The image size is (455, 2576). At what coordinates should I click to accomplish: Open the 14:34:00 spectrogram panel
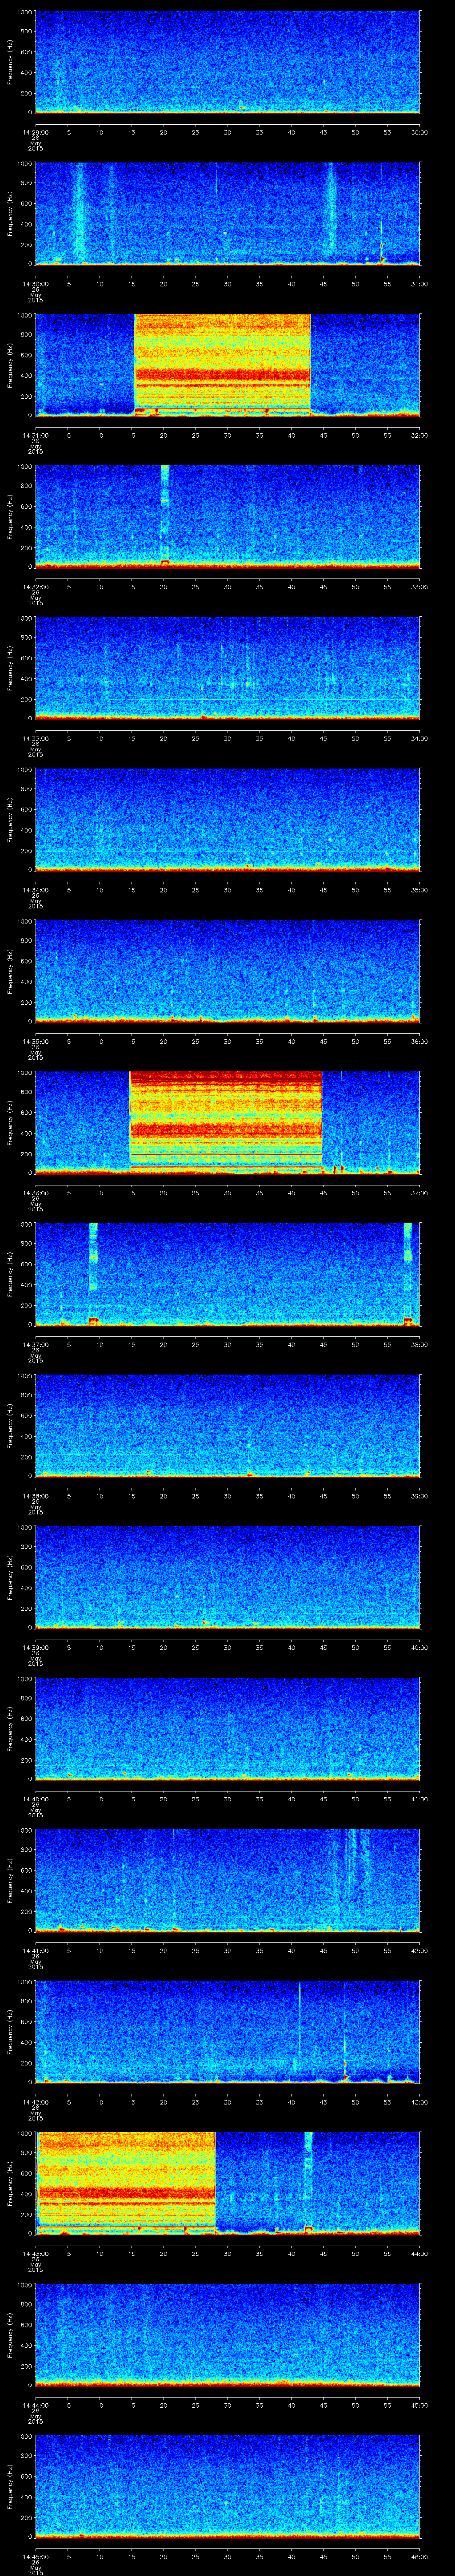(x=227, y=818)
